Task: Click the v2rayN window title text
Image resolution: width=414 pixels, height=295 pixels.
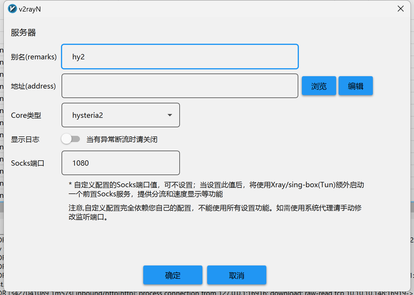Action: pyautogui.click(x=30, y=9)
